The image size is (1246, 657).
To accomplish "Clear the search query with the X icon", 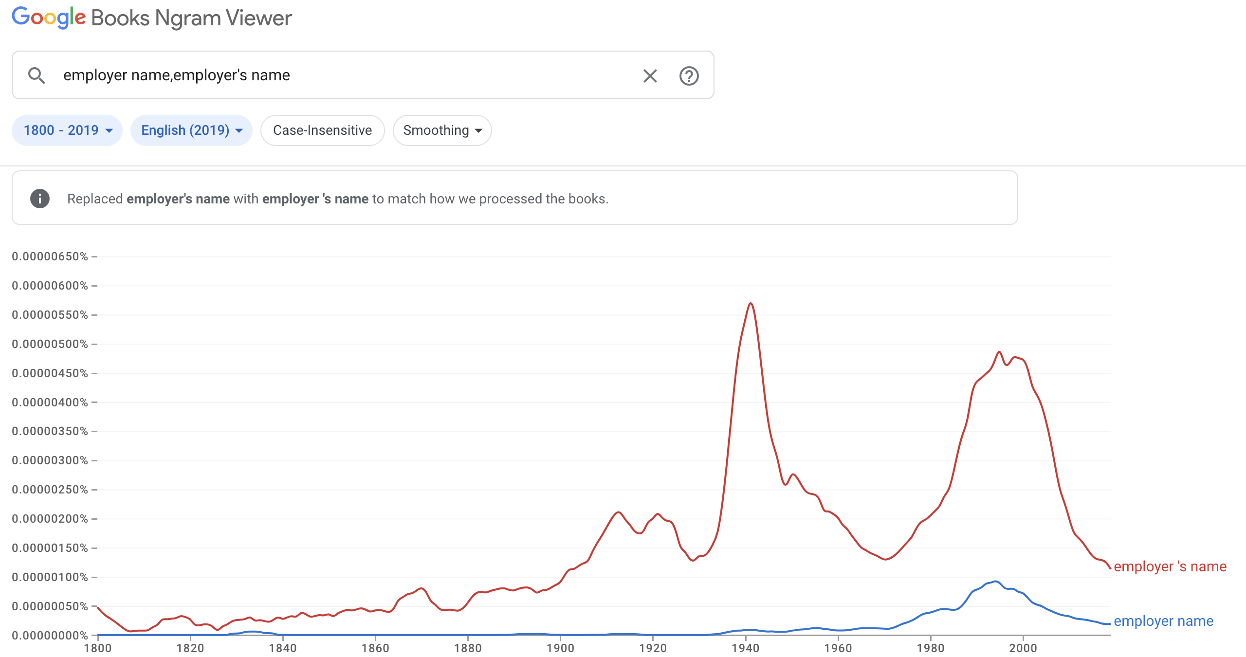I will pyautogui.click(x=650, y=76).
